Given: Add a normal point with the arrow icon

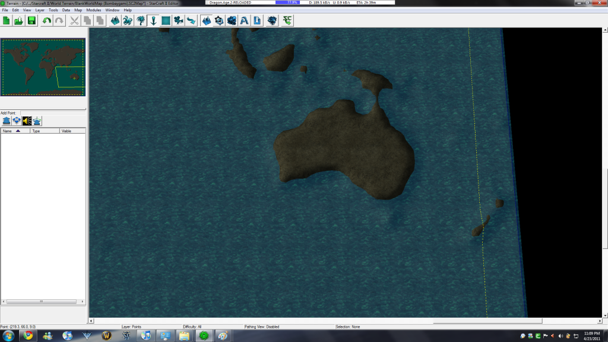Looking at the screenshot, I should coord(6,121).
